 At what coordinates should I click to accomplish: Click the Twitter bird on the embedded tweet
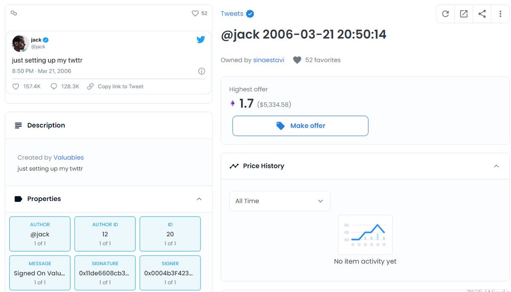pos(201,40)
